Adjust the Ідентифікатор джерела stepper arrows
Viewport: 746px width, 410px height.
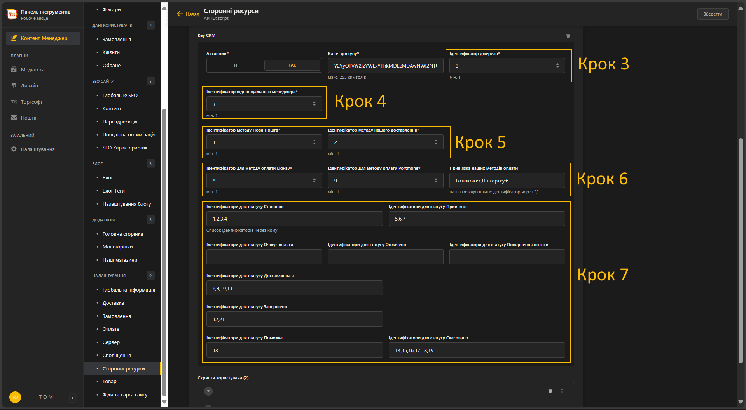(x=557, y=66)
